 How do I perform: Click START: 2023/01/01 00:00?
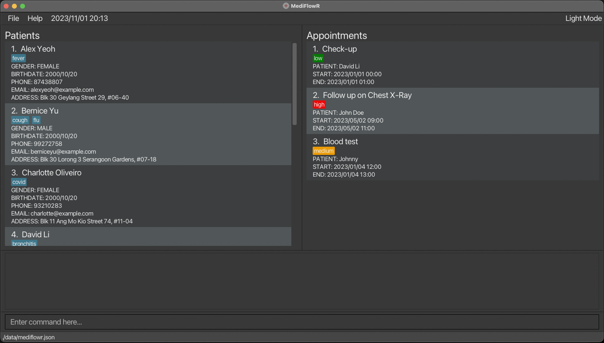point(347,74)
